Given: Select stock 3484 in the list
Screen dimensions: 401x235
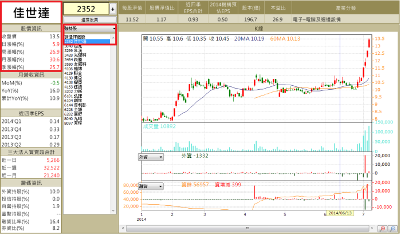Looking at the screenshot, I should (x=73, y=59).
